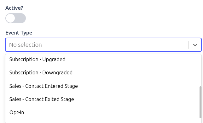Focus the Event Type placeholder text
The width and height of the screenshot is (203, 123).
[x=25, y=45]
